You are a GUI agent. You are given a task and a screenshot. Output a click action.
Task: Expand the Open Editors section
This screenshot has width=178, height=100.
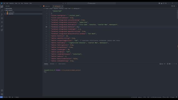coord(23,8)
